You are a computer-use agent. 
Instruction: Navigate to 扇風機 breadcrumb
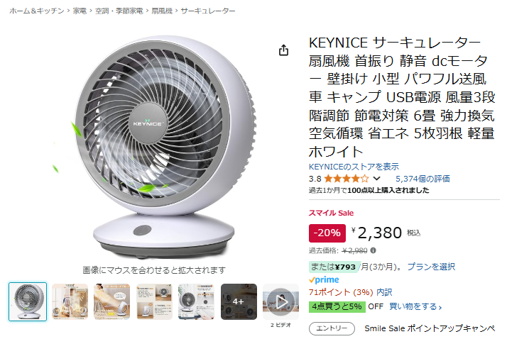(162, 11)
